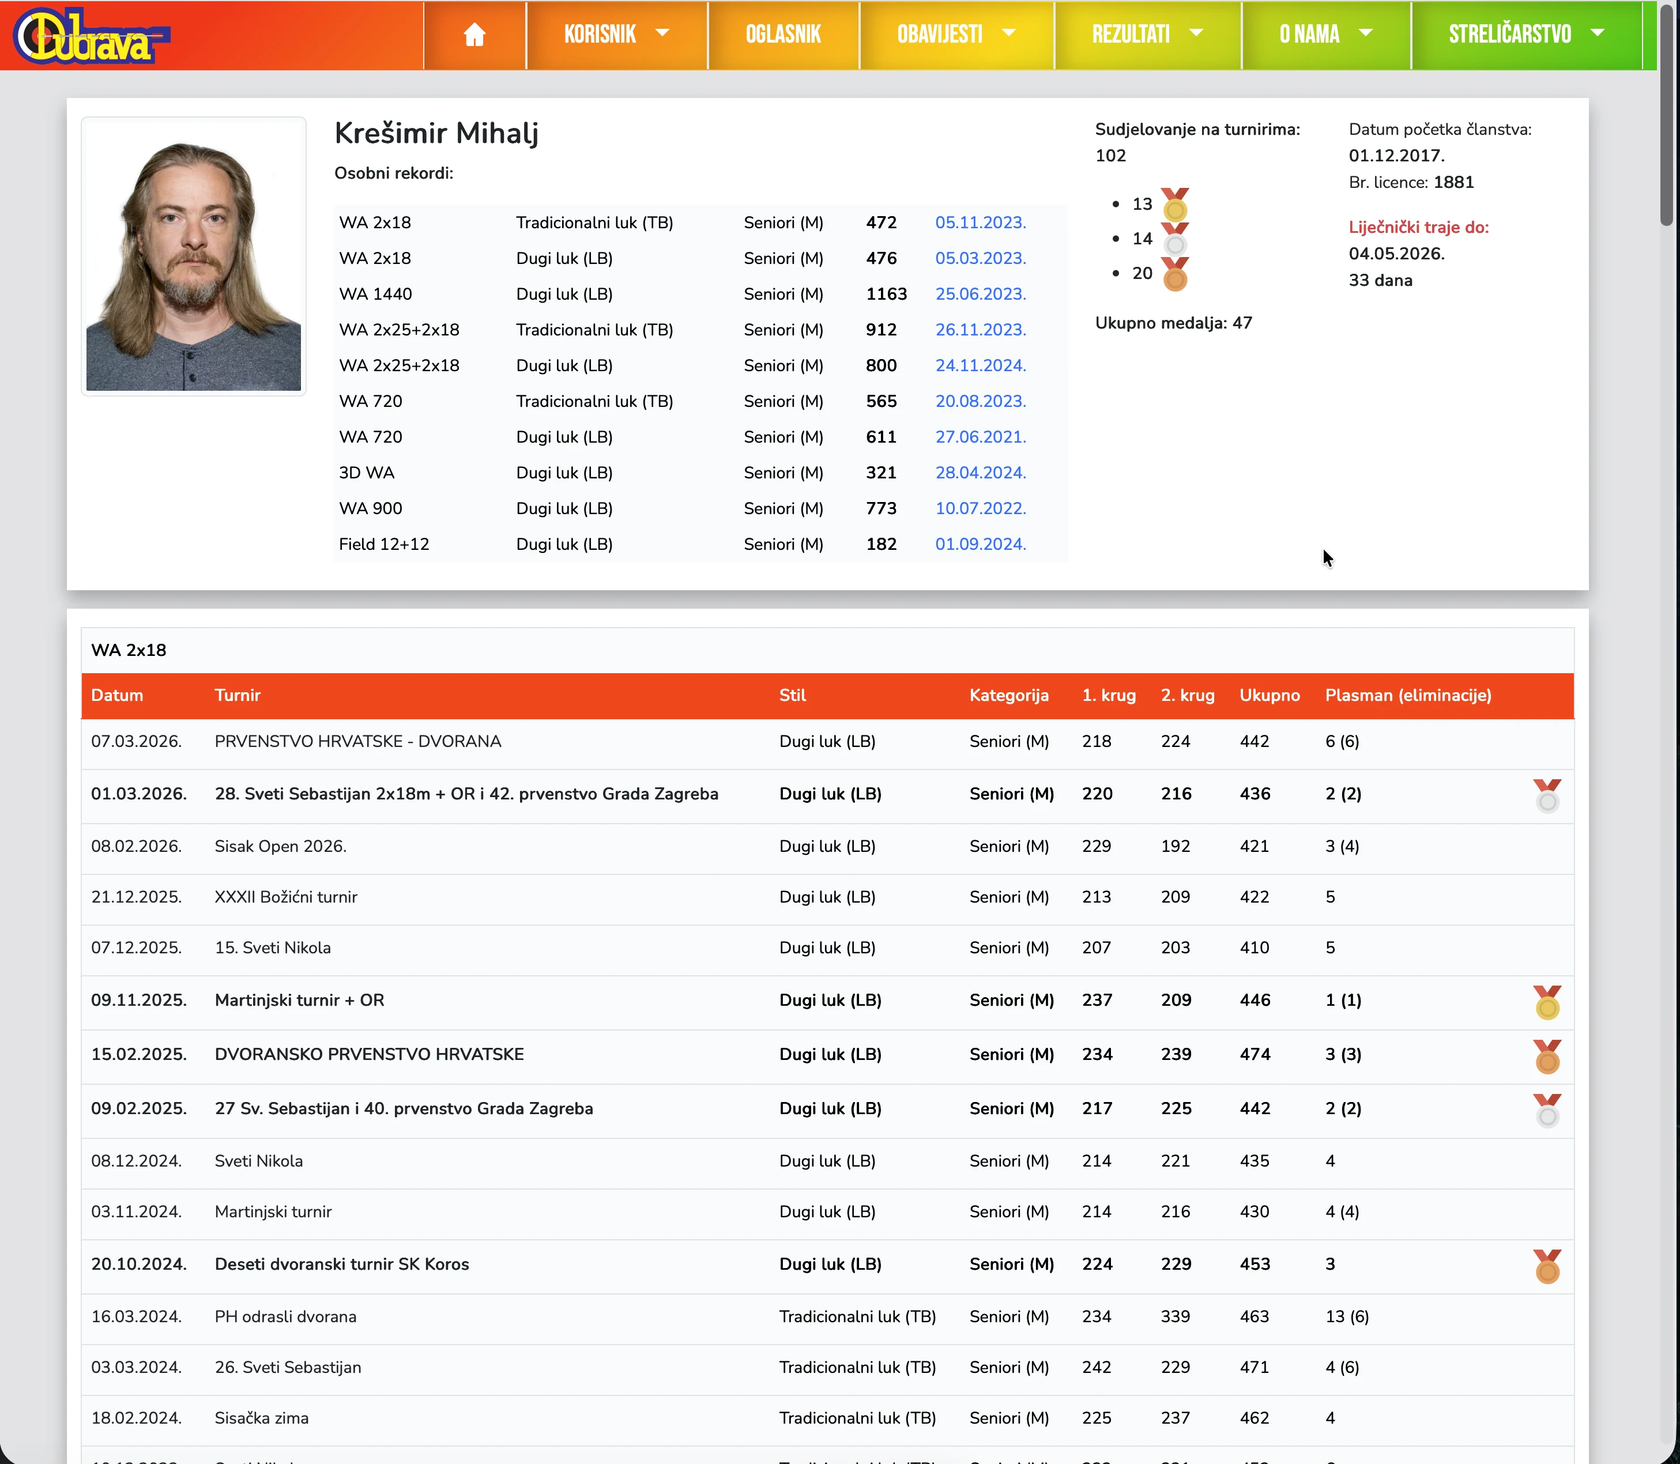Click the Dubrava club logo
Image resolution: width=1680 pixels, height=1464 pixels.
91,36
